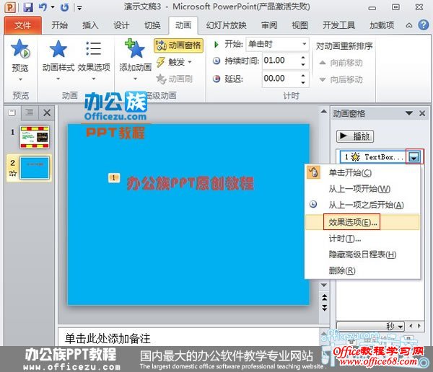
Task: Click the 添加动画 add animation icon
Action: point(135,48)
